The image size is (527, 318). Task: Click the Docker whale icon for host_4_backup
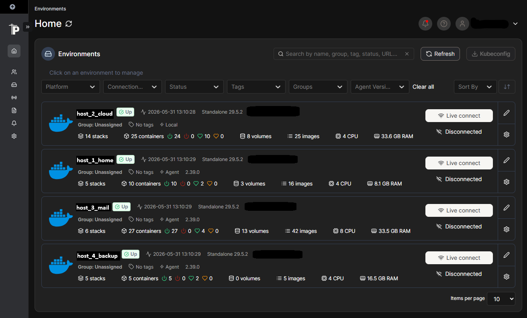click(61, 265)
